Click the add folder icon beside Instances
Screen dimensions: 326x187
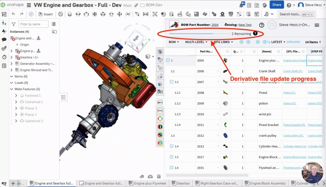[x=54, y=32]
